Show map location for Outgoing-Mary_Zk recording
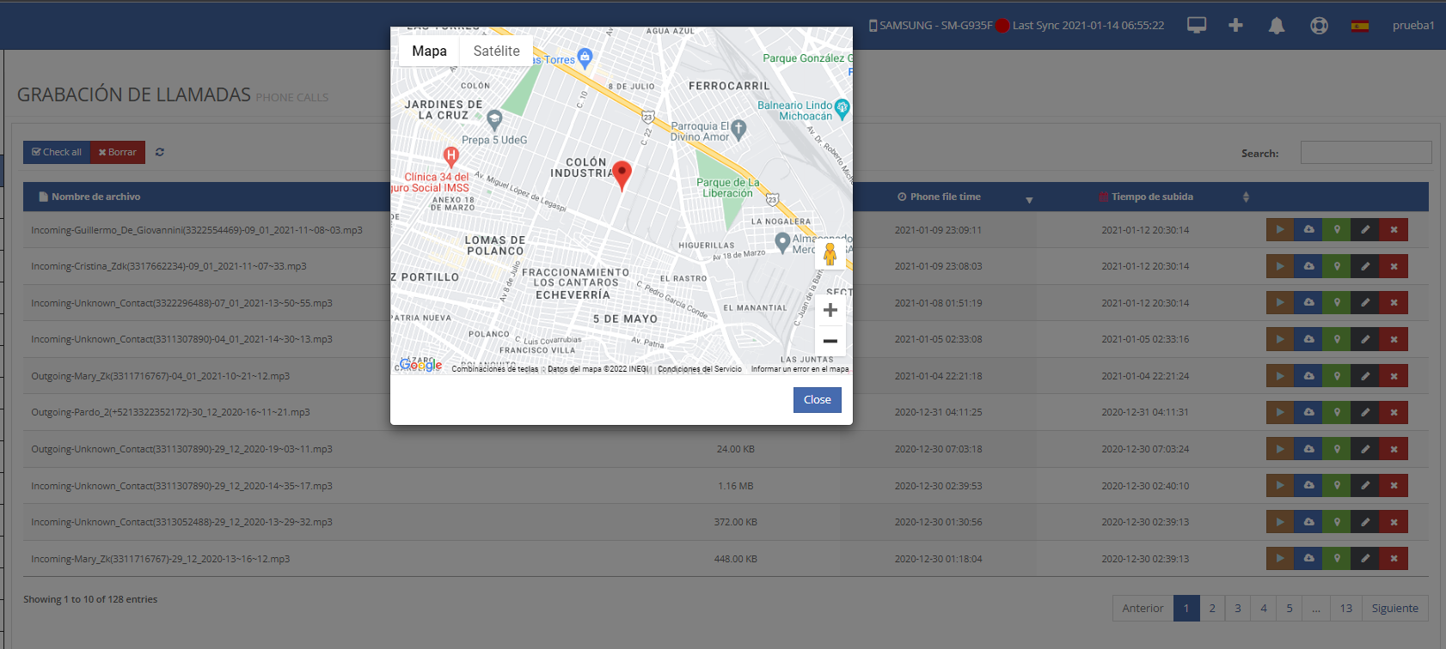The image size is (1446, 649). click(x=1337, y=376)
